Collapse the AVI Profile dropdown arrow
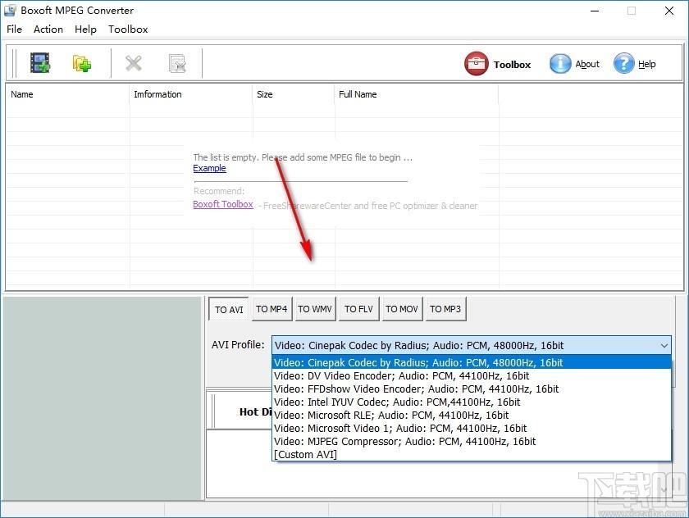Image resolution: width=689 pixels, height=518 pixels. (x=664, y=346)
